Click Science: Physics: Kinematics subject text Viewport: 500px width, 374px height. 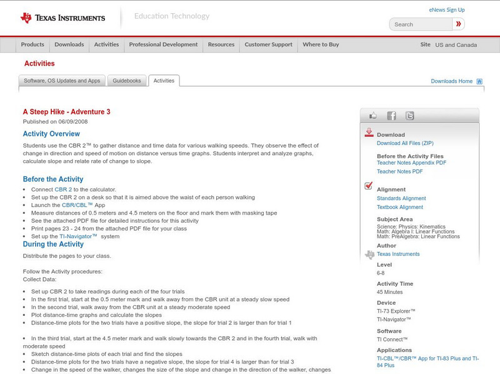(411, 226)
